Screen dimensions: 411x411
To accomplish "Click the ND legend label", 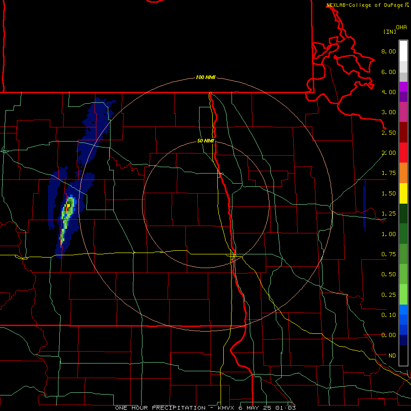I will 392,356.
